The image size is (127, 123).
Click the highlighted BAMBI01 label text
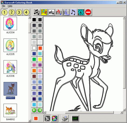pos(11,98)
